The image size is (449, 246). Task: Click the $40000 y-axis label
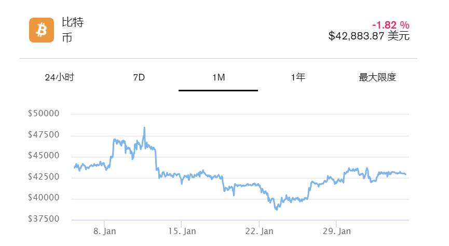(44, 198)
